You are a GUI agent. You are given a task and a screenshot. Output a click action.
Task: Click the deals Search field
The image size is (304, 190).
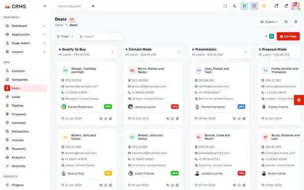[x=100, y=36]
